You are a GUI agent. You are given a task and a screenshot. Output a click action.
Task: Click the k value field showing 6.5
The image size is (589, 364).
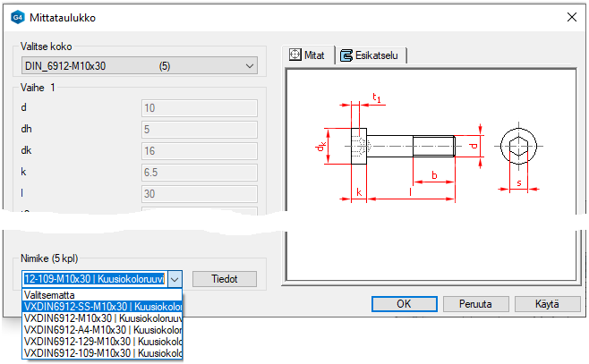200,173
